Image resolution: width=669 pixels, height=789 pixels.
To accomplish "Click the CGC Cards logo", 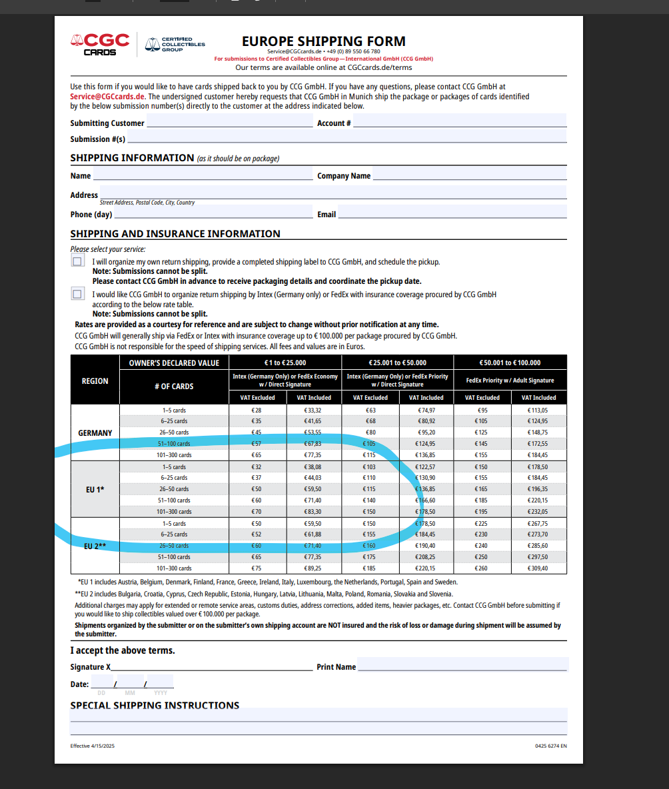I will click(x=100, y=44).
